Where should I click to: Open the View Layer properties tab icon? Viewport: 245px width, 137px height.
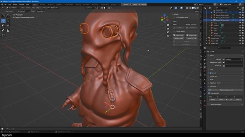click(204, 64)
